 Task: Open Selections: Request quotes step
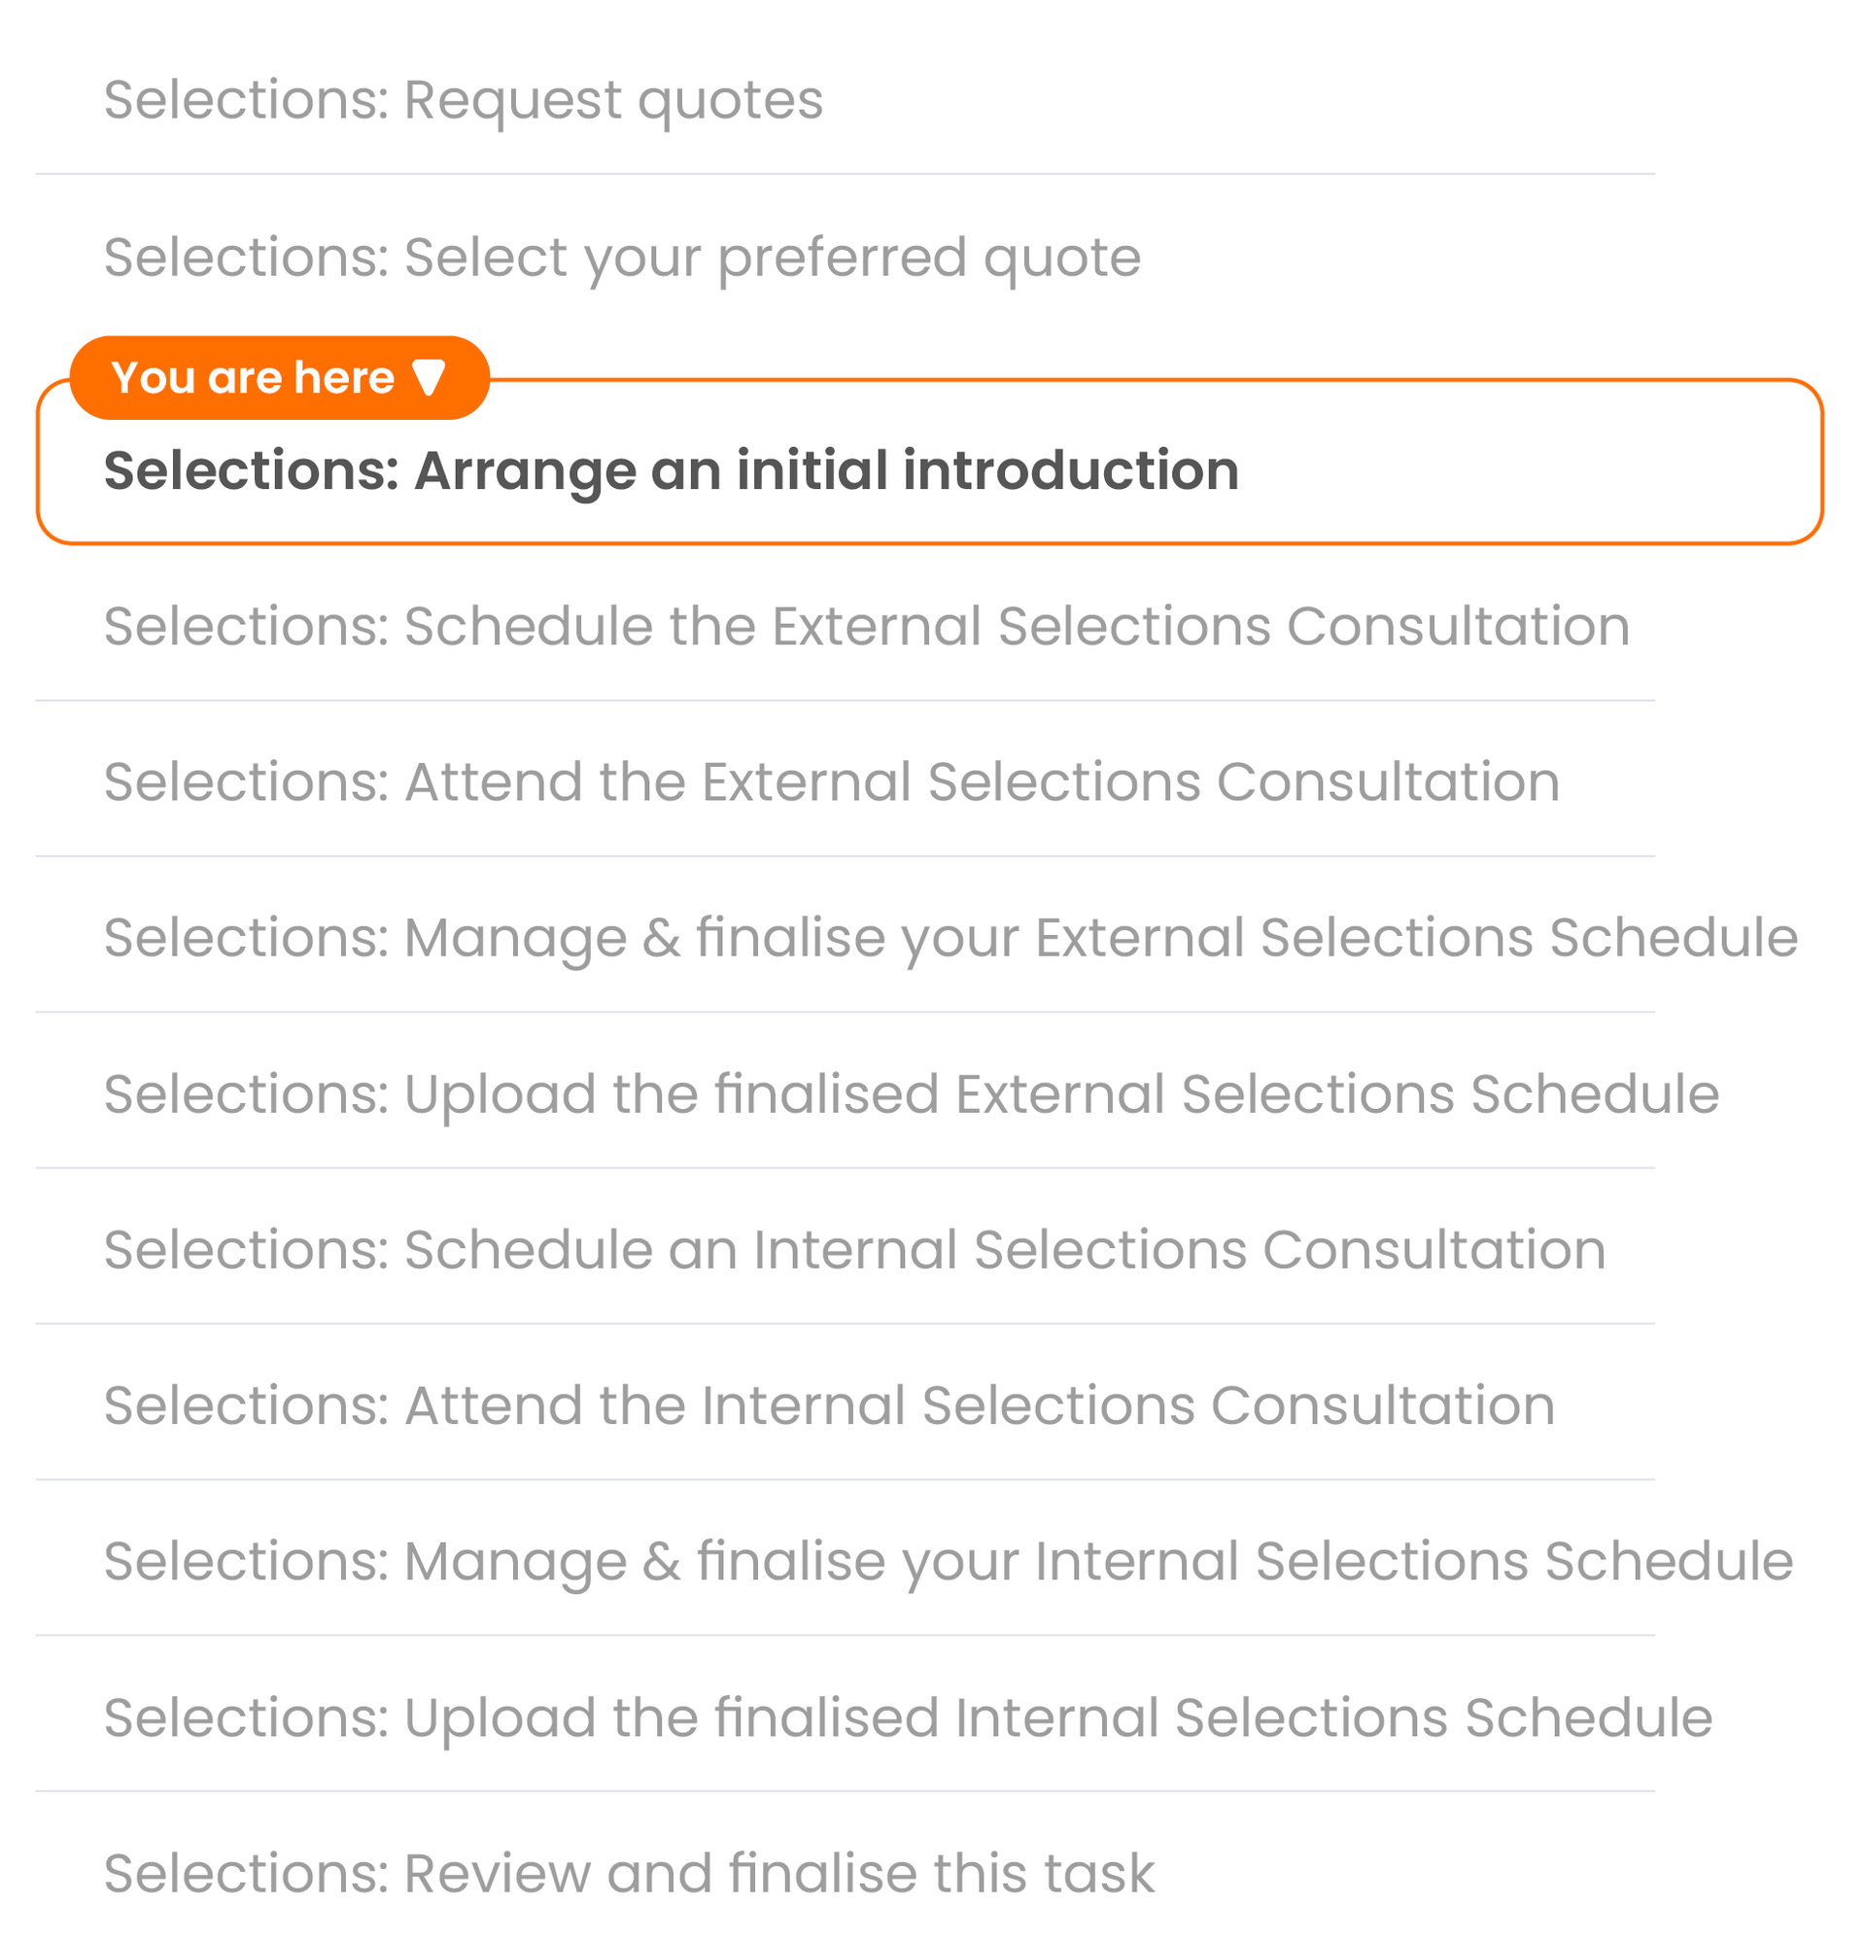click(463, 100)
